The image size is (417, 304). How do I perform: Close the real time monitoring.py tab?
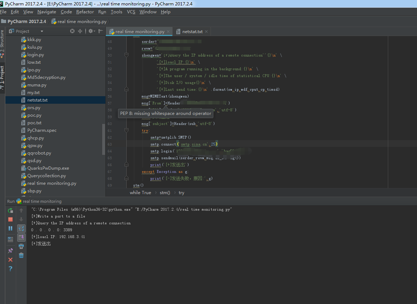pyautogui.click(x=168, y=31)
